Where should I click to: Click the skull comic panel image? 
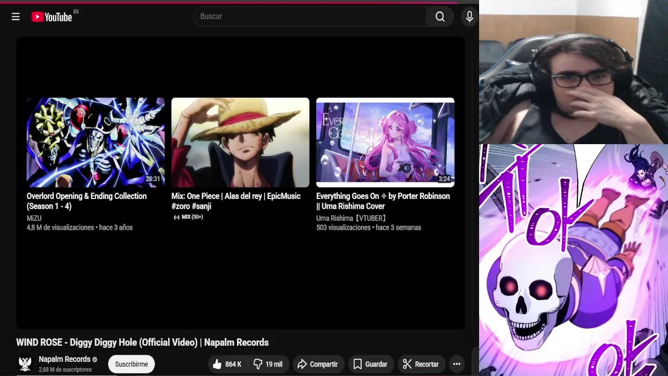(574, 260)
